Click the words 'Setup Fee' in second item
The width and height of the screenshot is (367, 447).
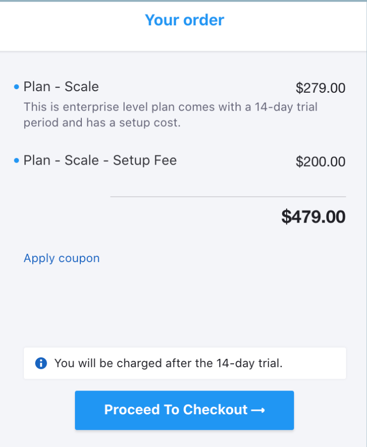tap(144, 160)
